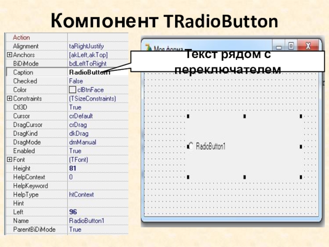
Task: Click the Checked value False
Action: tap(76, 81)
